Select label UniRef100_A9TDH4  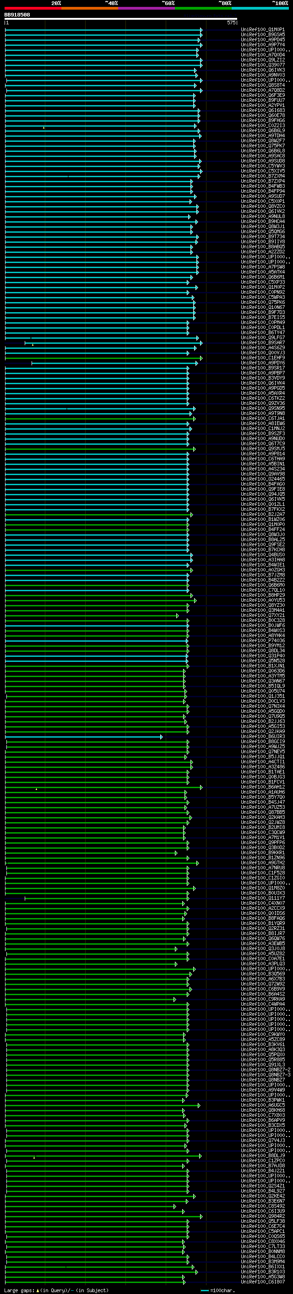click(263, 135)
